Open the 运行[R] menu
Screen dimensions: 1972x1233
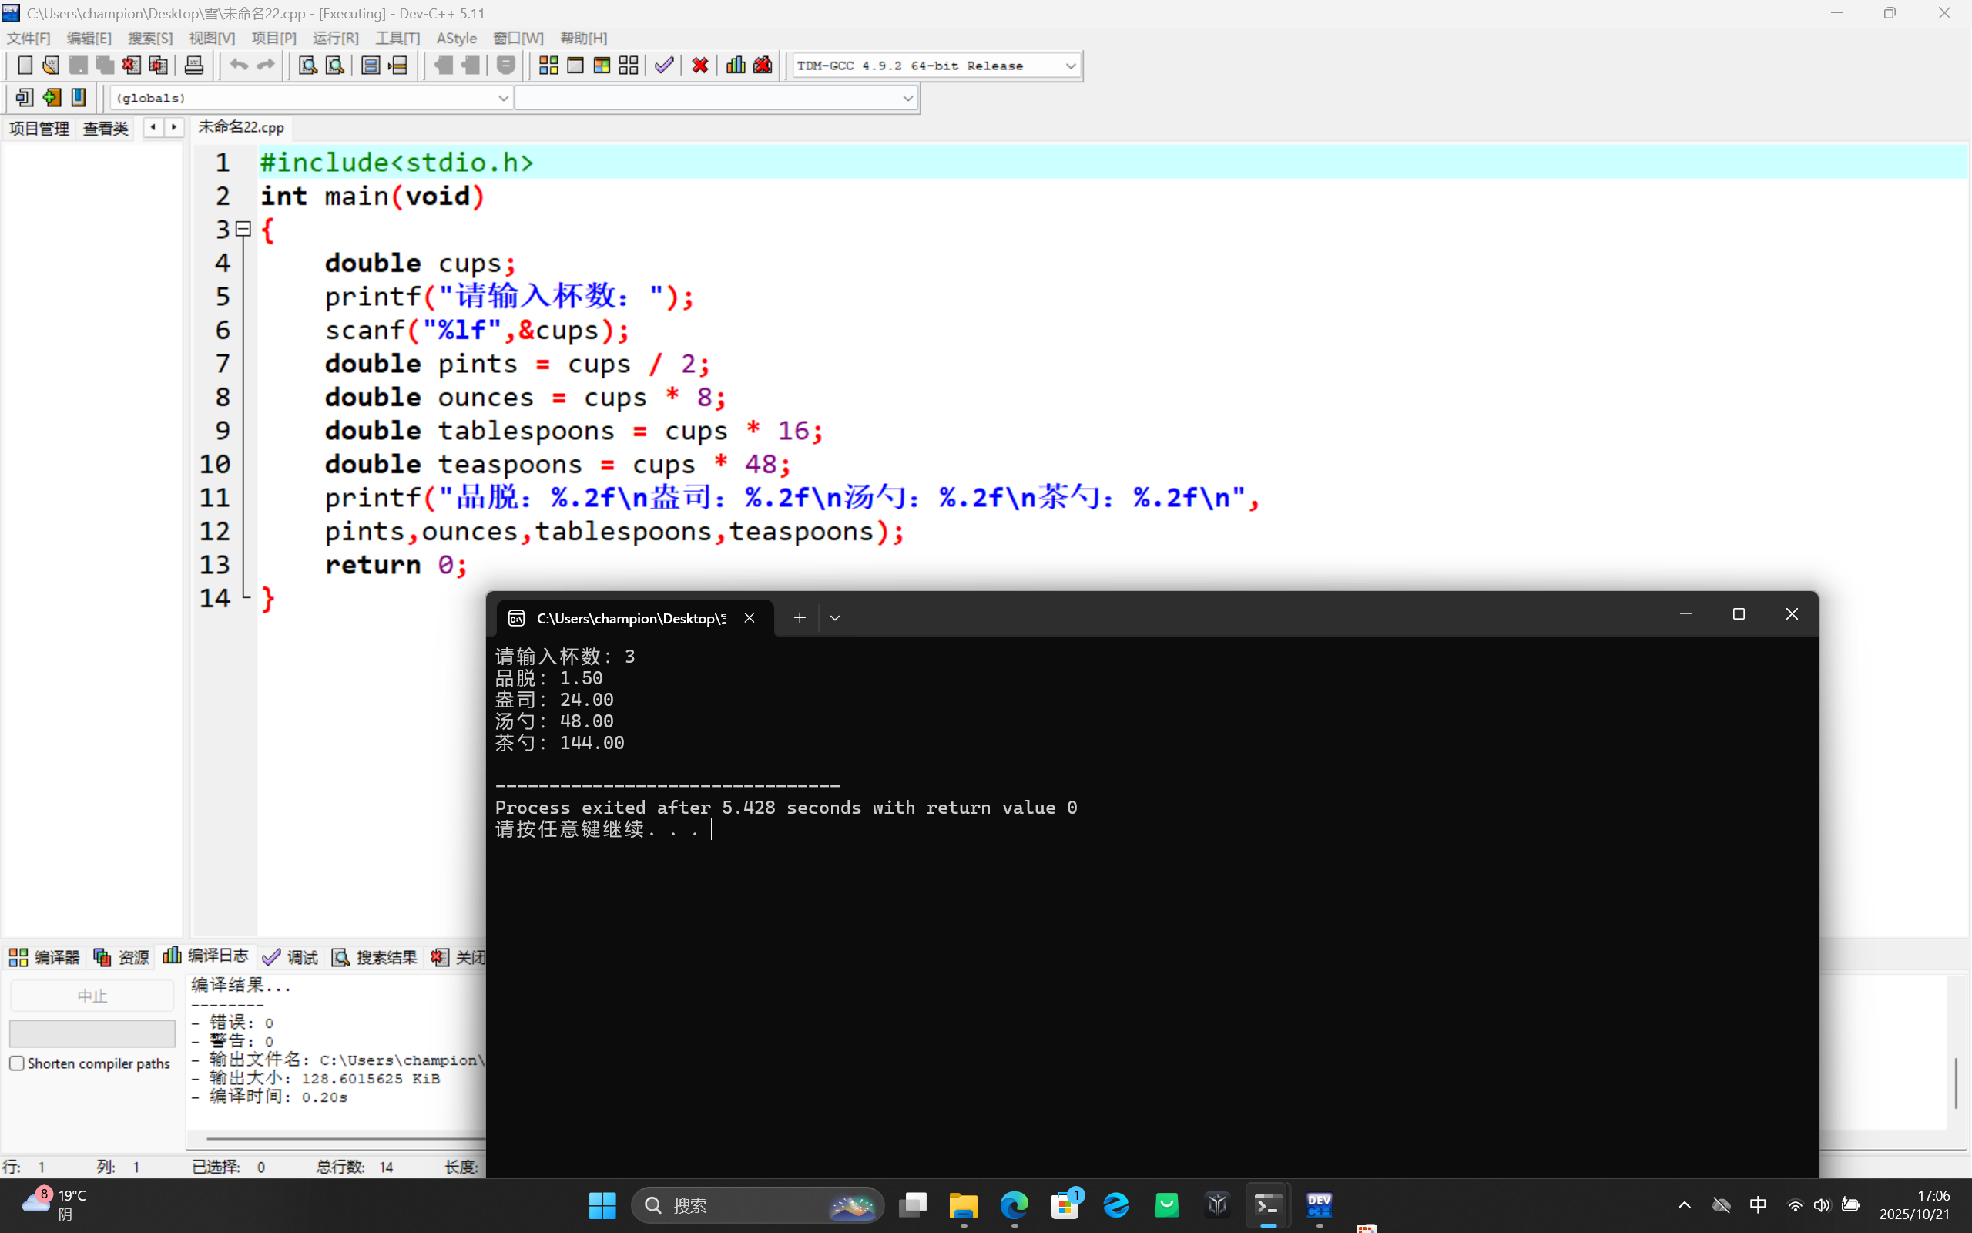335,39
